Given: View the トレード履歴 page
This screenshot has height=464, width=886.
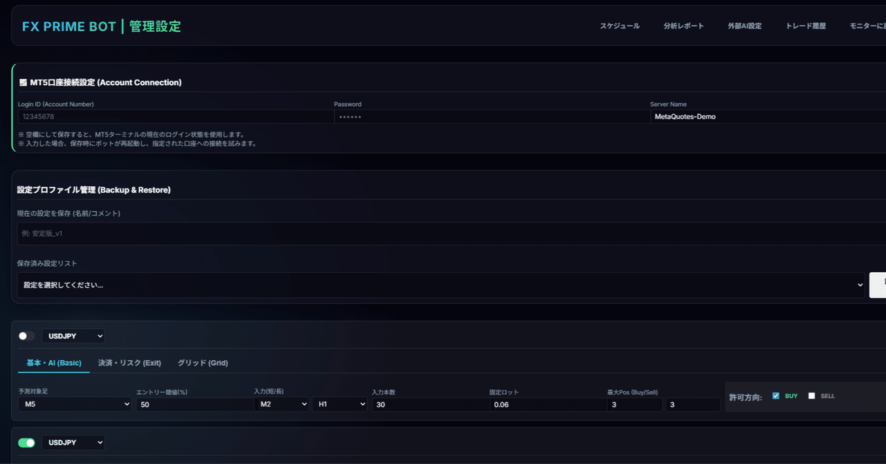Looking at the screenshot, I should pos(806,26).
